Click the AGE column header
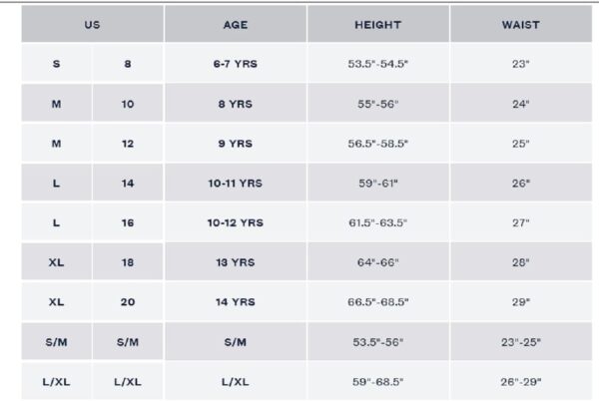599x401 pixels. (235, 25)
